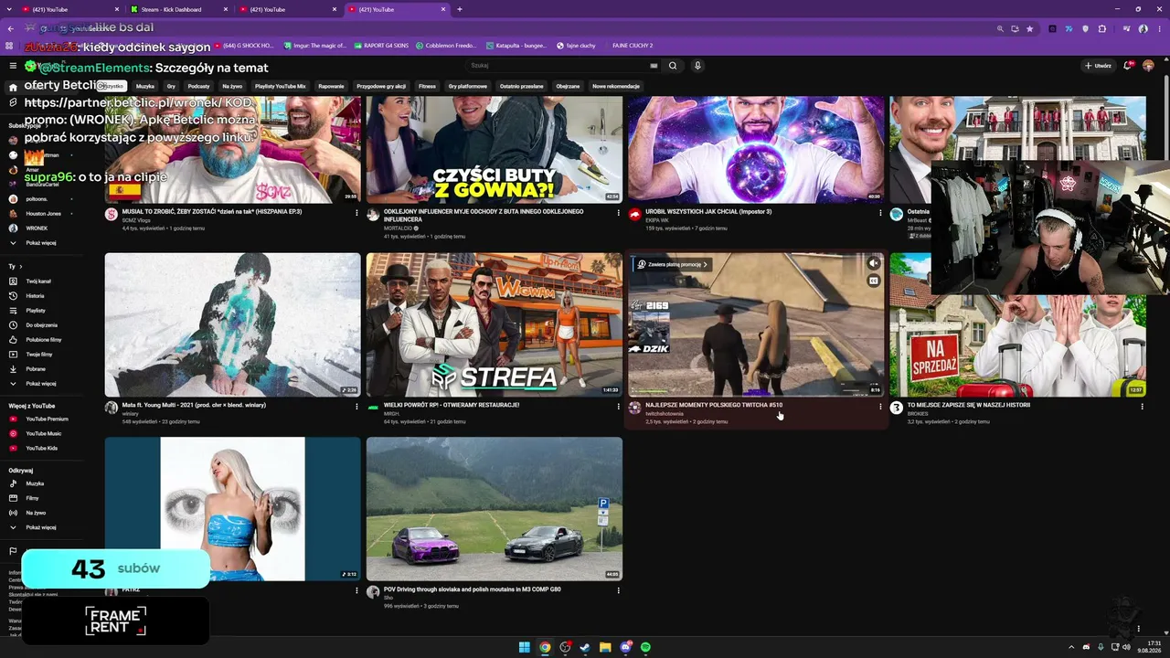Open the Windows Start menu
The image size is (1170, 658).
(525, 647)
